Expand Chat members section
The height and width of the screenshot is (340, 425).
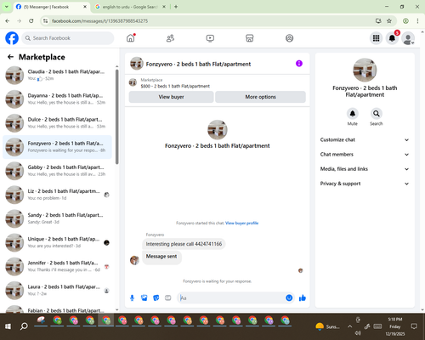(x=365, y=155)
